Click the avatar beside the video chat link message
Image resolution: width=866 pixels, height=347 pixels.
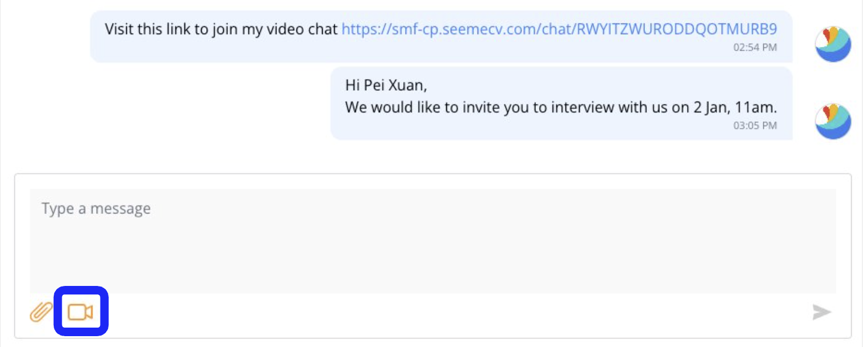(x=833, y=44)
